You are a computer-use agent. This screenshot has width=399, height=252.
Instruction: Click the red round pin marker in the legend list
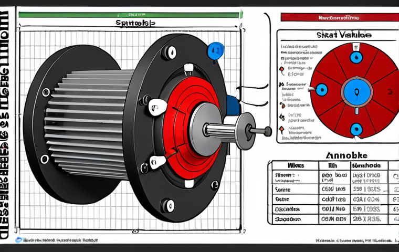[x=282, y=70]
